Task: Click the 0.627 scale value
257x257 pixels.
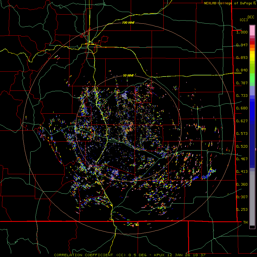Action: coord(242,121)
